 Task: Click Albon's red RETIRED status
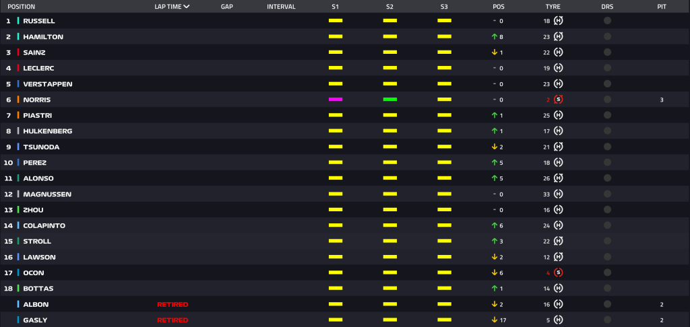pyautogui.click(x=172, y=304)
